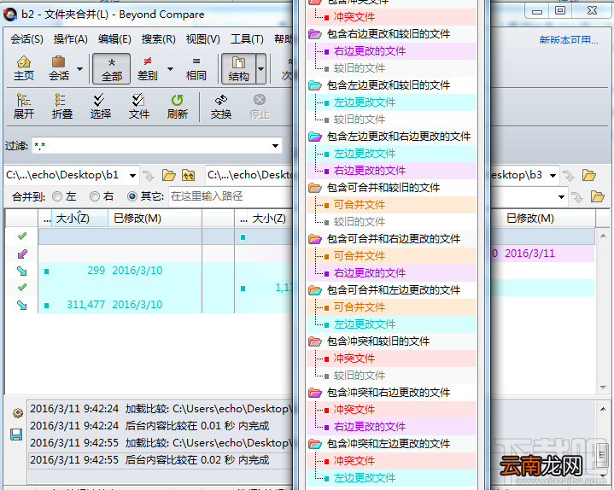Open the 操作(A) menu

[71, 39]
